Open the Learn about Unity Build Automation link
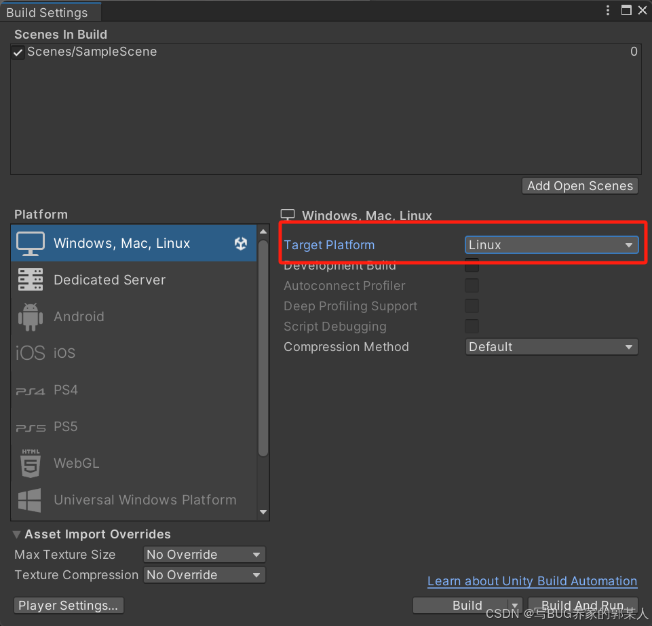Screen dimensions: 652x626 pos(532,581)
